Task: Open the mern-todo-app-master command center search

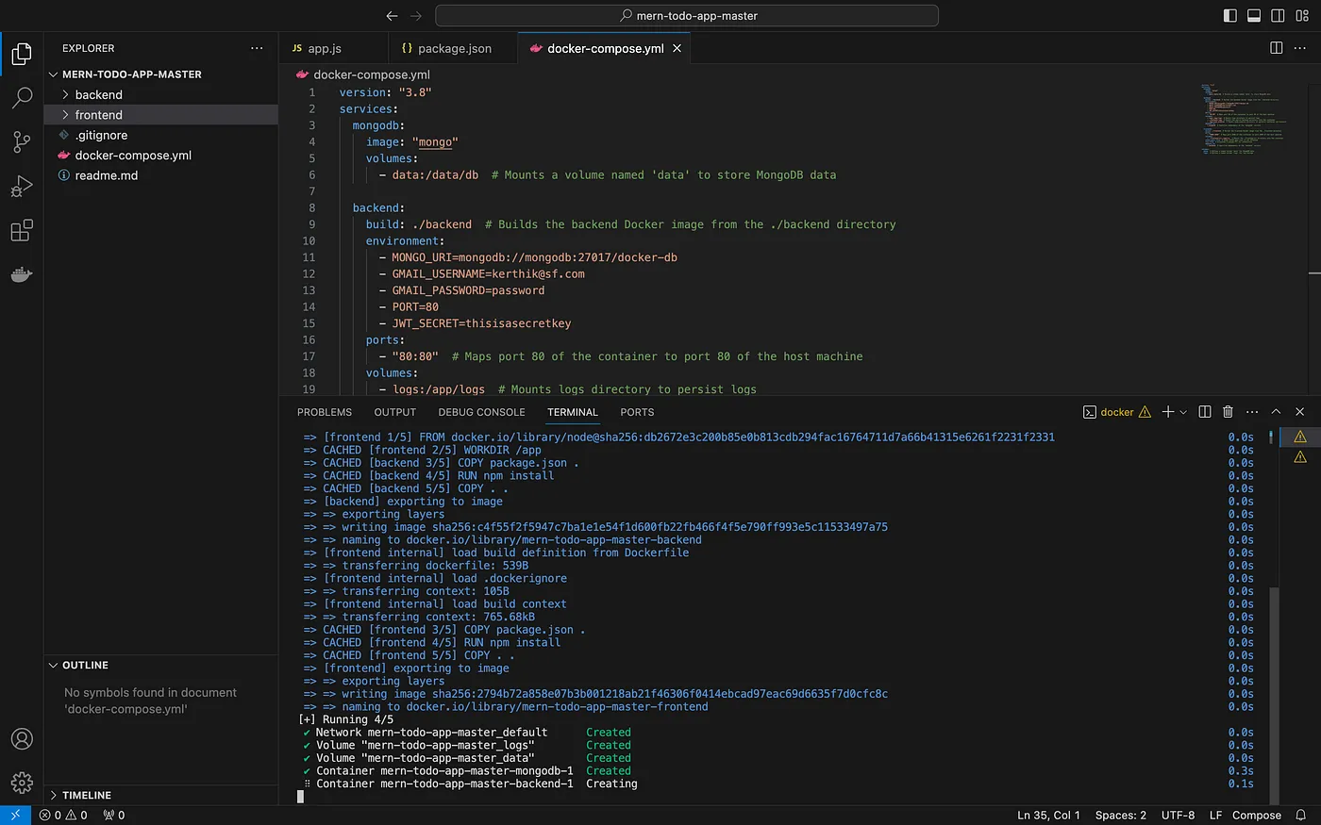Action: click(687, 16)
